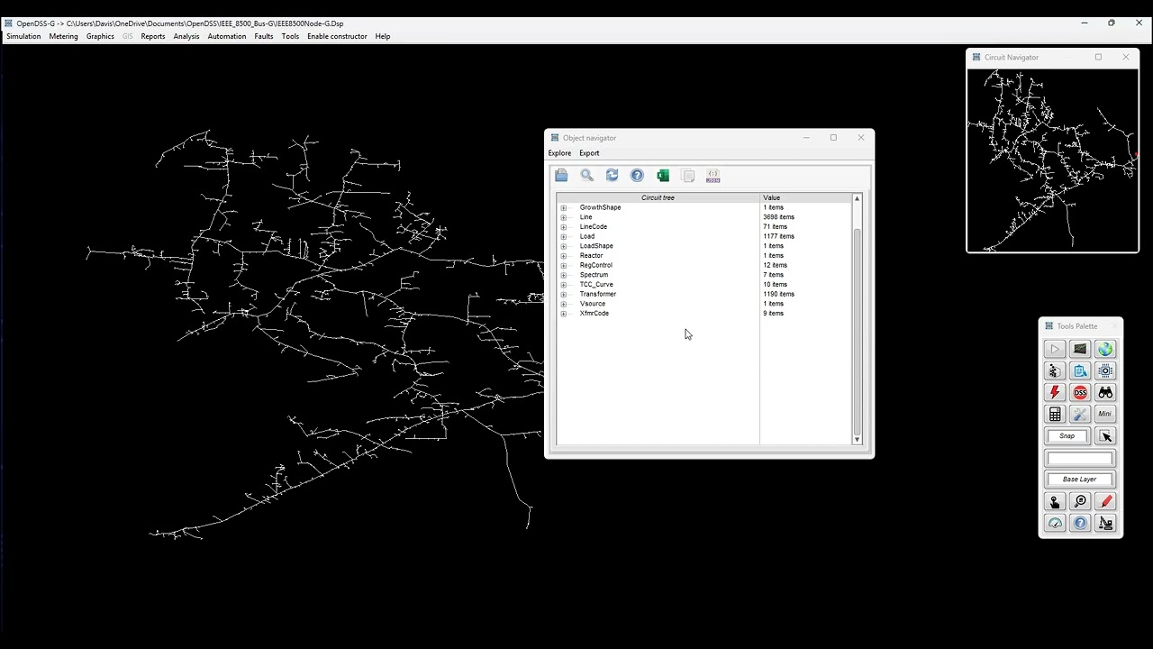Image resolution: width=1153 pixels, height=649 pixels.
Task: Click the '1190 items' value for Transformer
Action: click(x=778, y=294)
